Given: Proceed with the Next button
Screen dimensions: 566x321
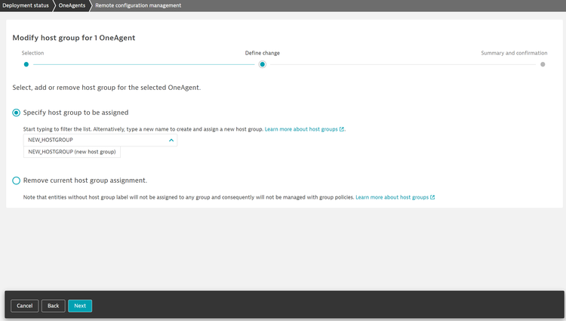Looking at the screenshot, I should pos(80,306).
